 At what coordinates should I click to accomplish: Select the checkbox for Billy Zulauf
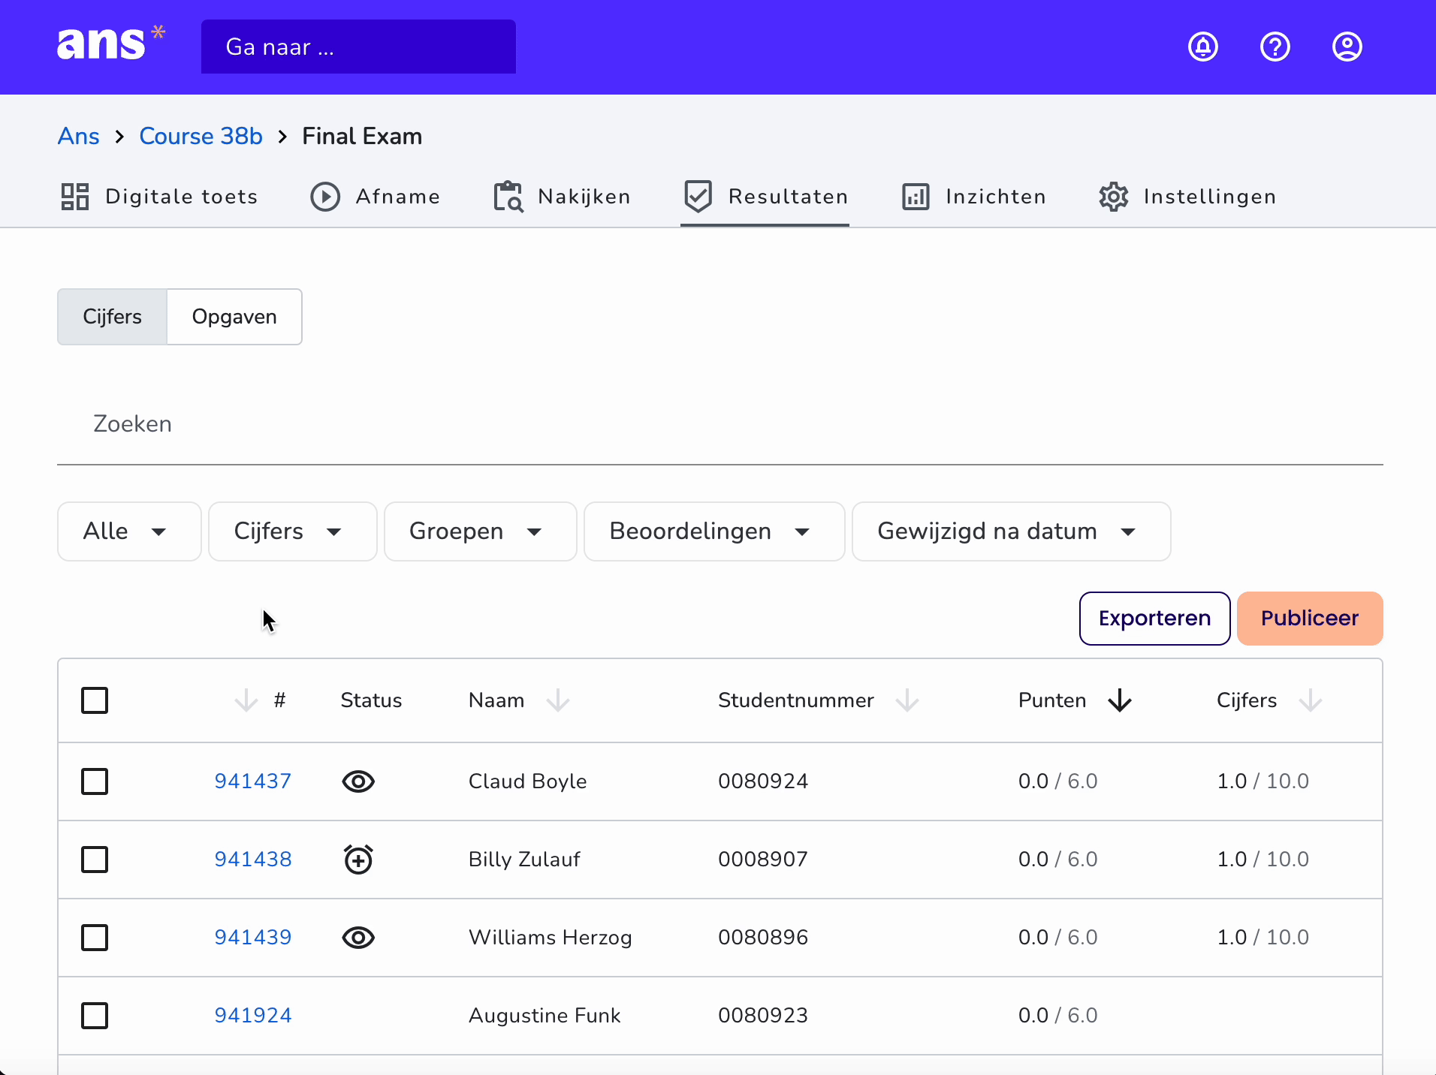coord(95,860)
